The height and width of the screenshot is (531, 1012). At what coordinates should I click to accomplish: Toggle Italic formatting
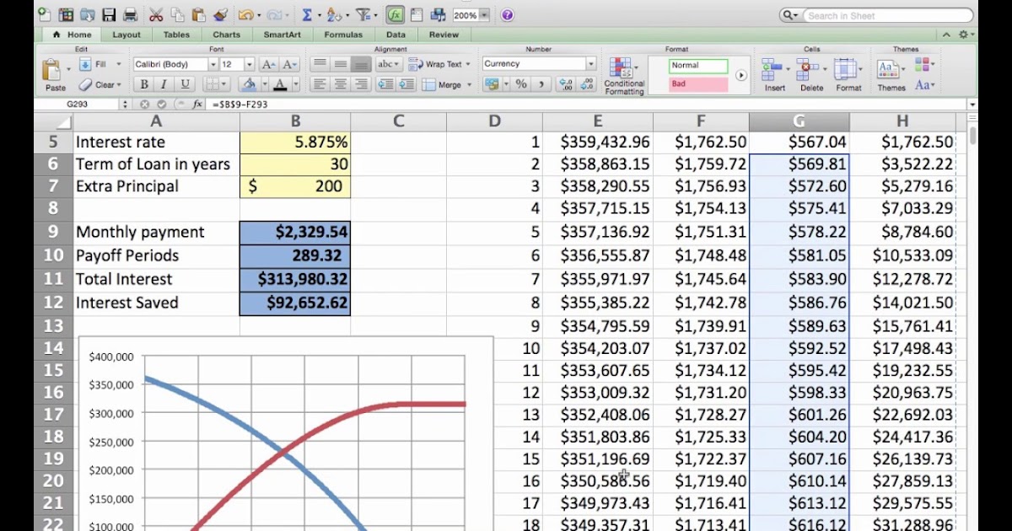click(x=164, y=84)
